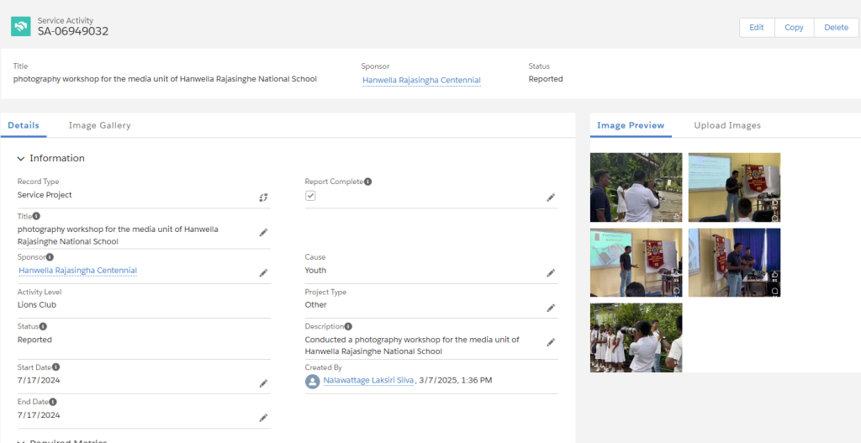
Task: Toggle the Report Complete checkbox
Action: (x=310, y=196)
